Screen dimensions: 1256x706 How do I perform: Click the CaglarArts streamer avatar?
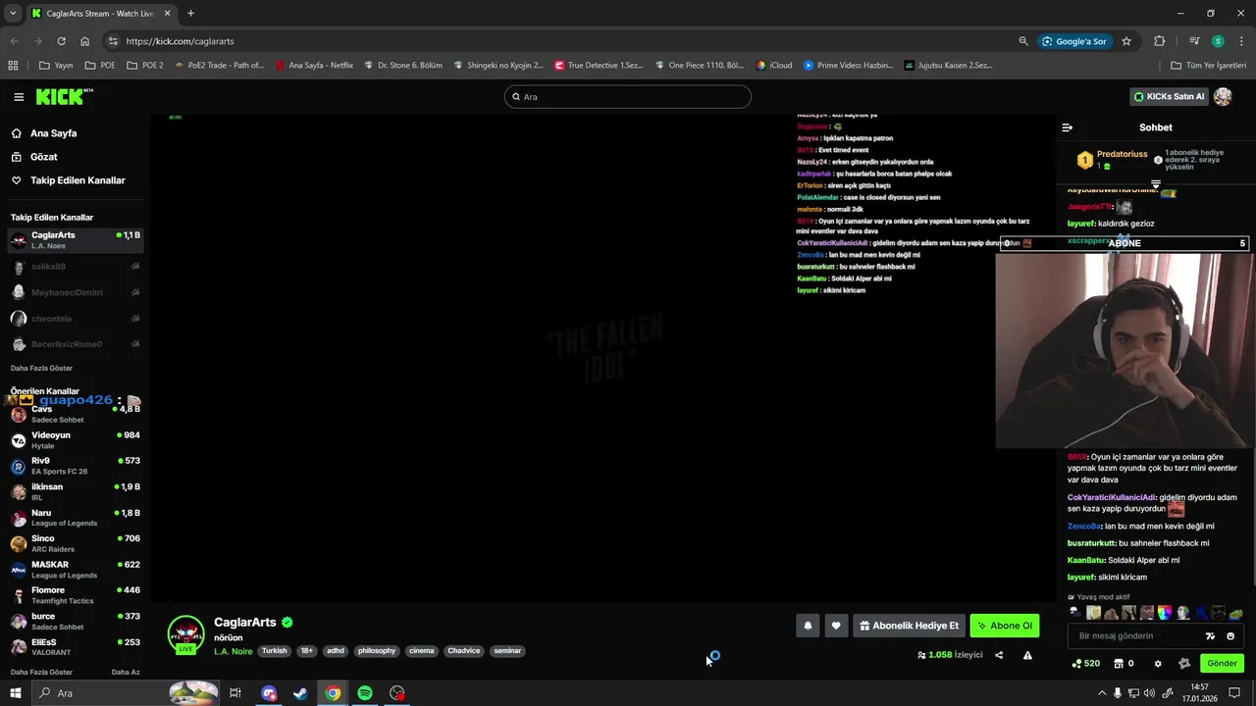coord(185,633)
